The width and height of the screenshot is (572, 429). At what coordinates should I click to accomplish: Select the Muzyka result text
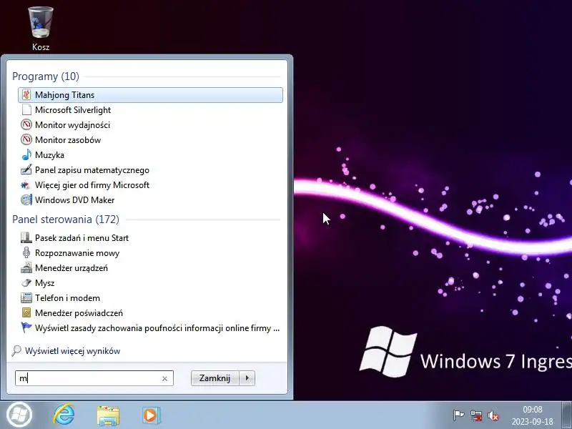click(x=49, y=155)
